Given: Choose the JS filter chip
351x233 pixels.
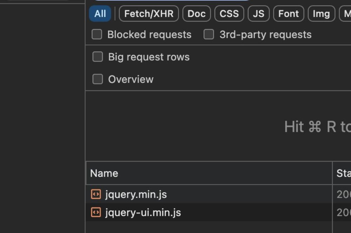Looking at the screenshot, I should pos(259,14).
